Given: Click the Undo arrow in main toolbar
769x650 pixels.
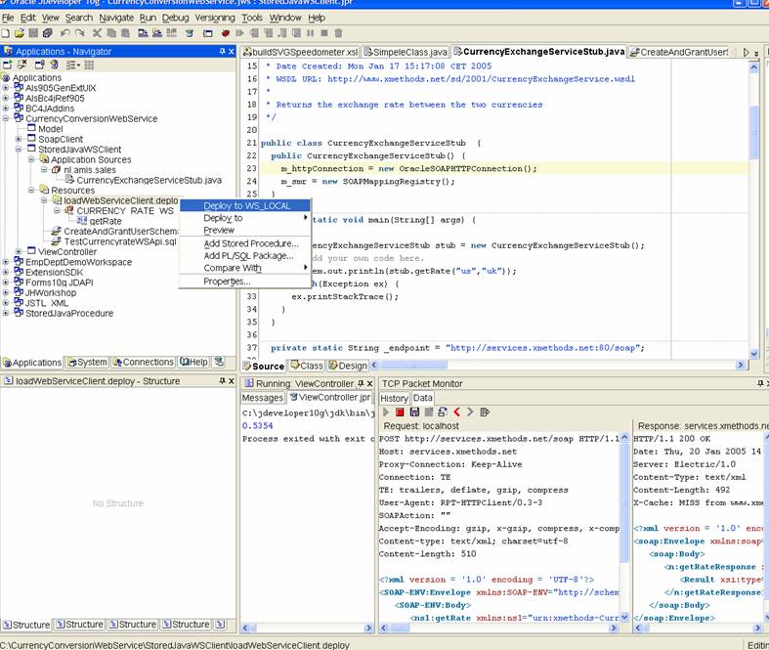Looking at the screenshot, I should (x=64, y=32).
